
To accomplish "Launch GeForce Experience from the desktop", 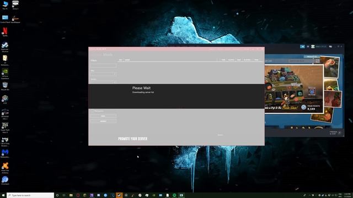I will click(5, 74).
